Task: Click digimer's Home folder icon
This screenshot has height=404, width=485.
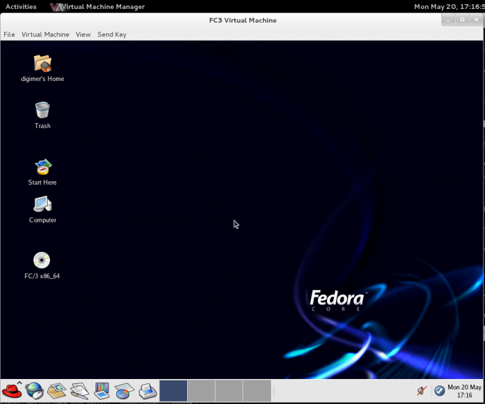Action: coord(42,64)
